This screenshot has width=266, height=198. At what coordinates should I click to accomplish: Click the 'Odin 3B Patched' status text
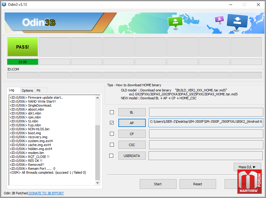click(16, 193)
